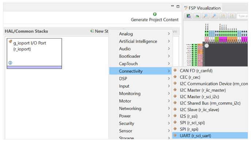Expand the Artificial Intelligence submenu arrow
251x142 pixels.
click(169, 41)
